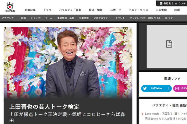
Task: Click the Twitter bird icon
Action: [145, 88]
